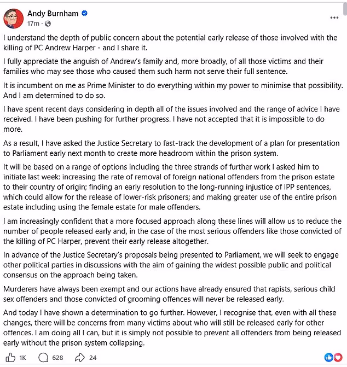
Task: Open the three-dot post options menu
Action: click(x=334, y=18)
